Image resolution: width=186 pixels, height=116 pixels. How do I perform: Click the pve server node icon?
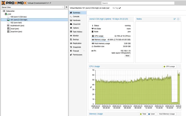point(6,14)
